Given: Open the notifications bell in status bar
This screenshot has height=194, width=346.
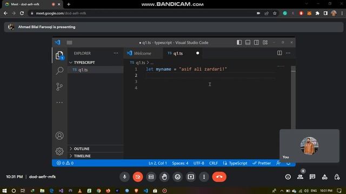Looking at the screenshot, I should tap(288, 163).
